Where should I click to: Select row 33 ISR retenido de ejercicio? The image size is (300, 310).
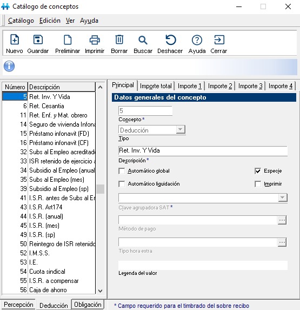[49, 161]
